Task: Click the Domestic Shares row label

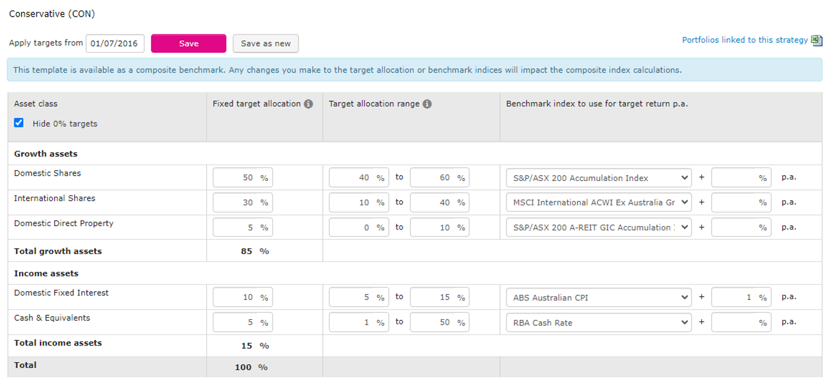Action: click(47, 173)
